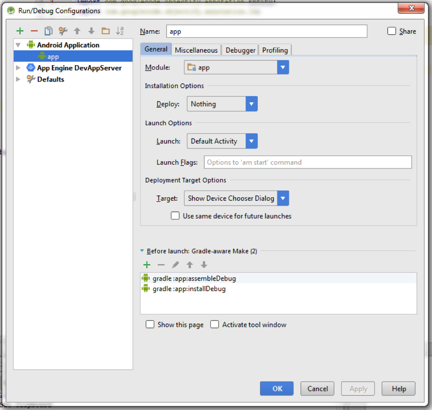Switch to the Debugger tab
The image size is (432, 410).
pos(240,50)
